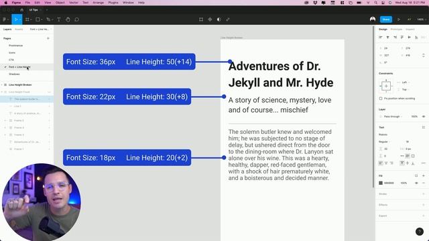This screenshot has height=241, width=429.
Task: Click the Align left icon
Action: coord(381,37)
